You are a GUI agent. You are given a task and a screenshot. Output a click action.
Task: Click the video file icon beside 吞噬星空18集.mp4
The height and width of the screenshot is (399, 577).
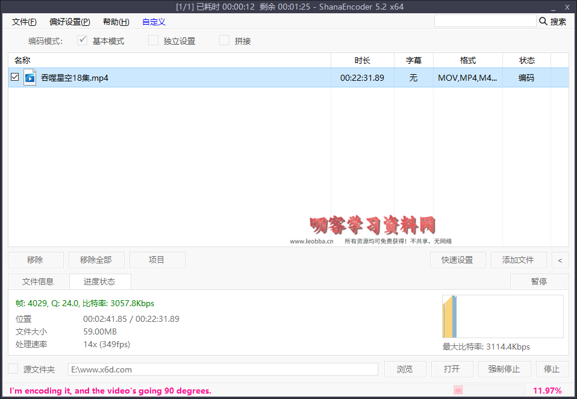(30, 77)
